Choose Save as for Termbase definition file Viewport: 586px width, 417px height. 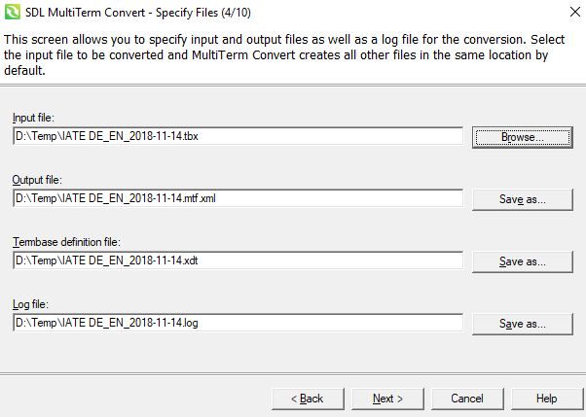coord(522,261)
